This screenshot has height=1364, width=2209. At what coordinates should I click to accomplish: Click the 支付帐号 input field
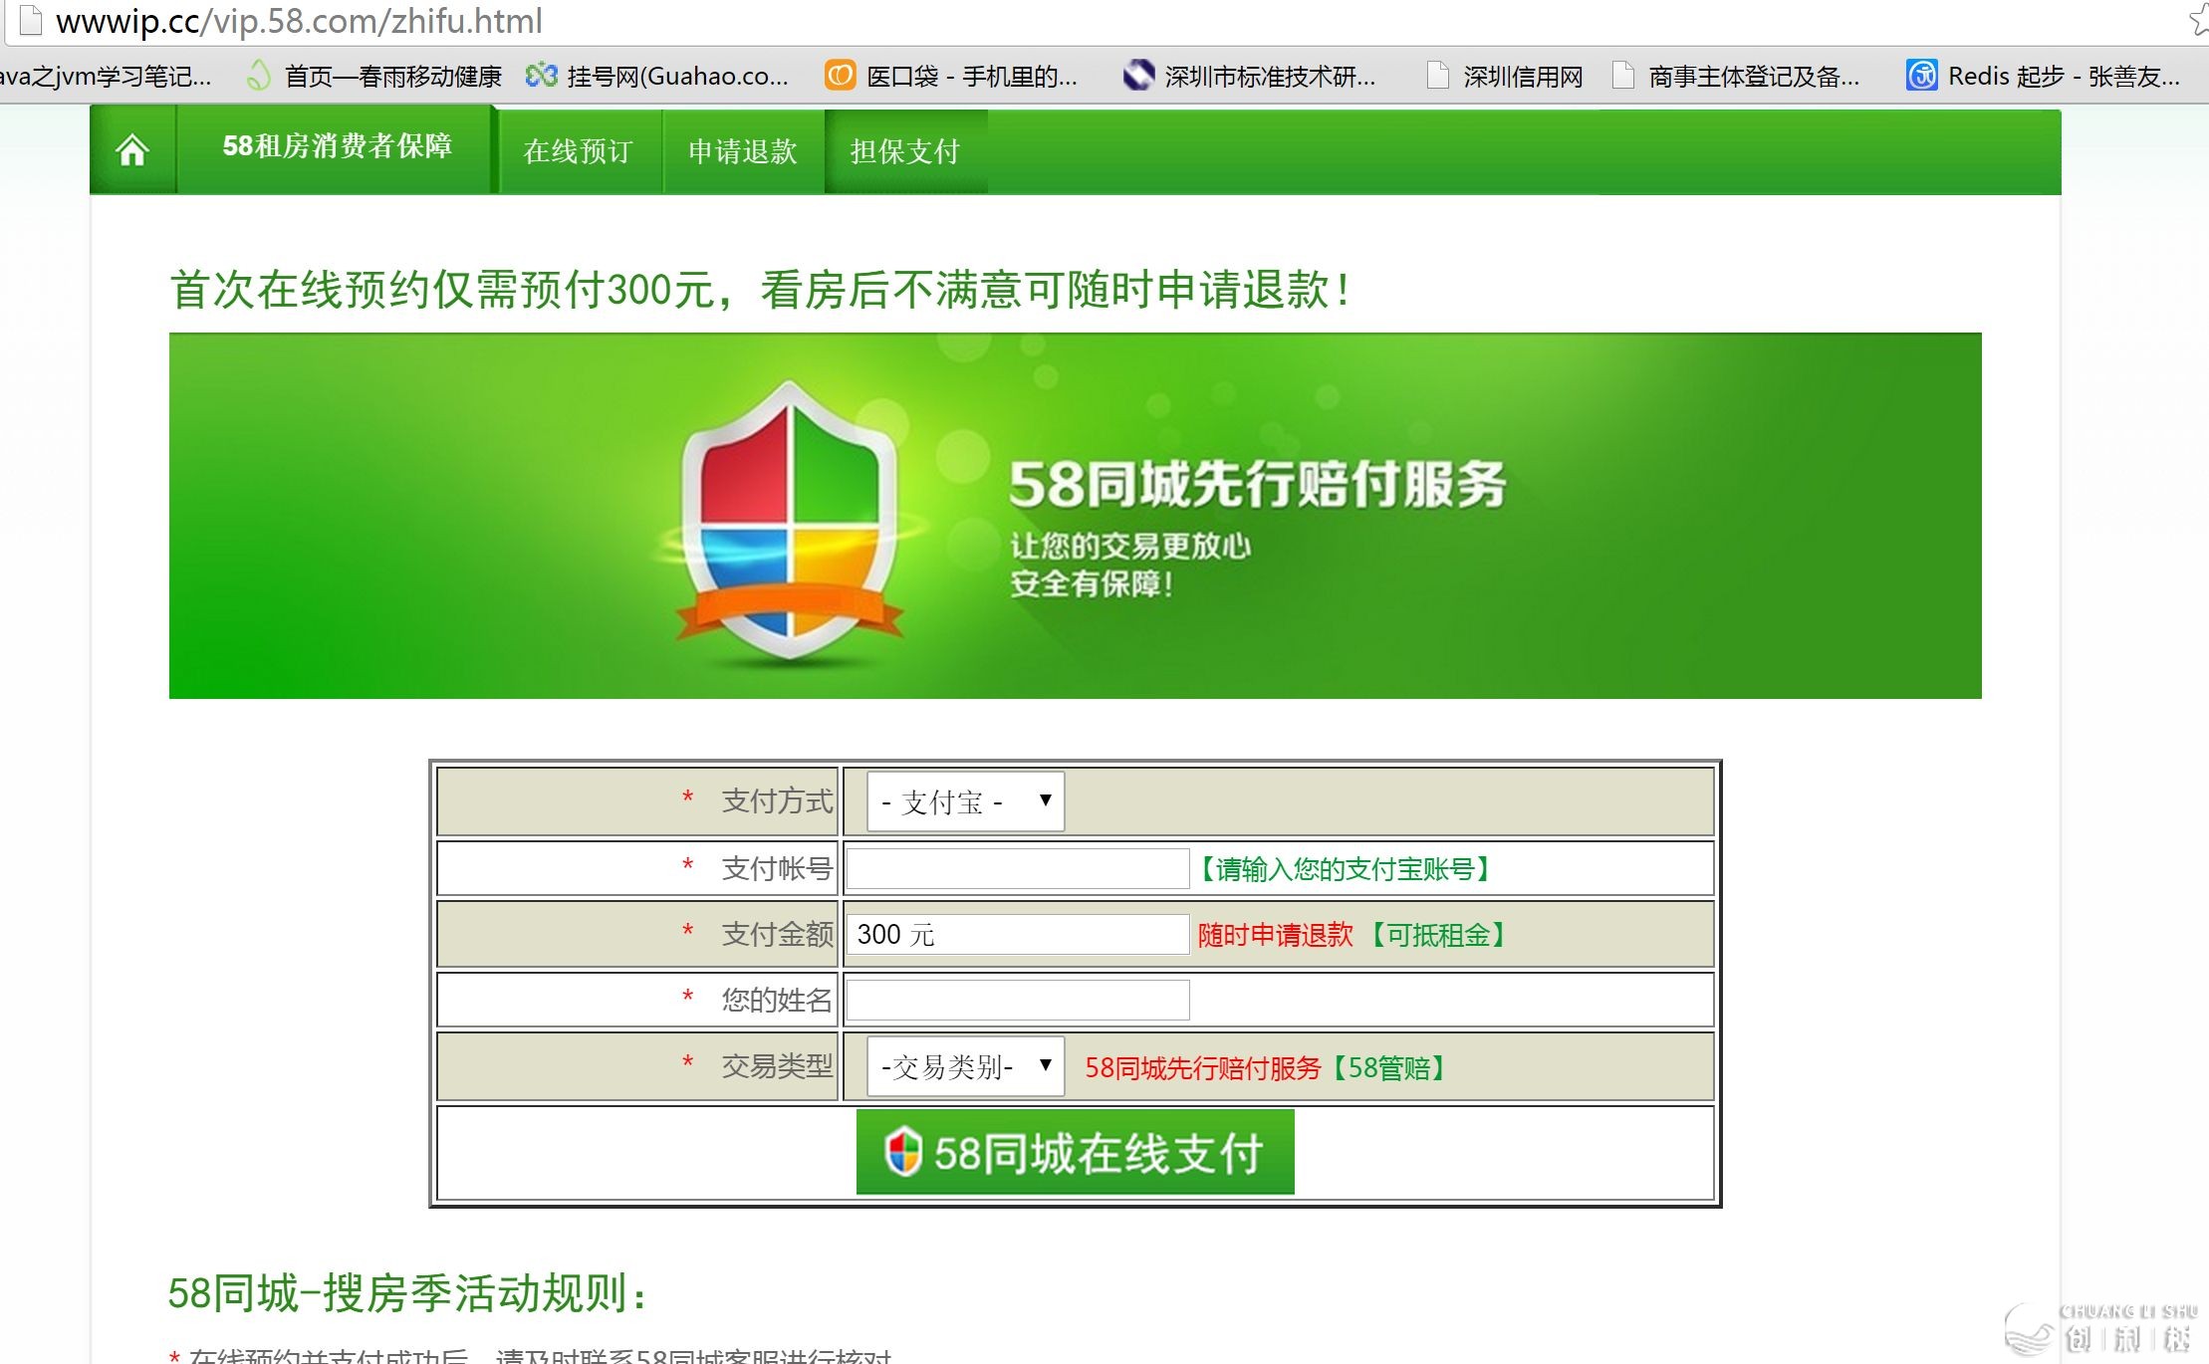pos(1018,868)
